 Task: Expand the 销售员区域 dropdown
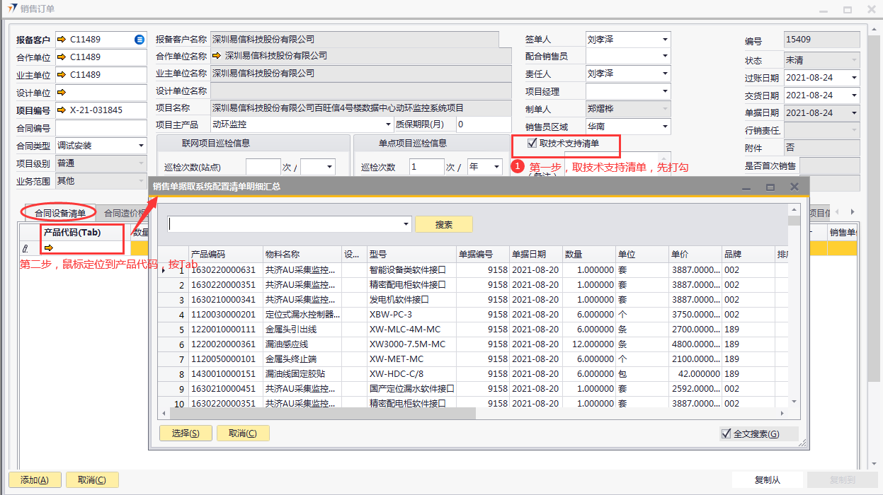665,127
